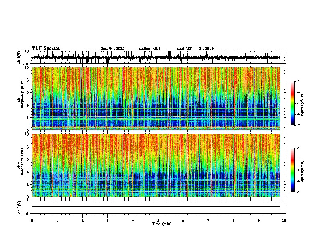Click inside the ch.1 voltage waveform panel
Image resolution: width=320 pixels, height=247 pixels.
click(x=159, y=57)
